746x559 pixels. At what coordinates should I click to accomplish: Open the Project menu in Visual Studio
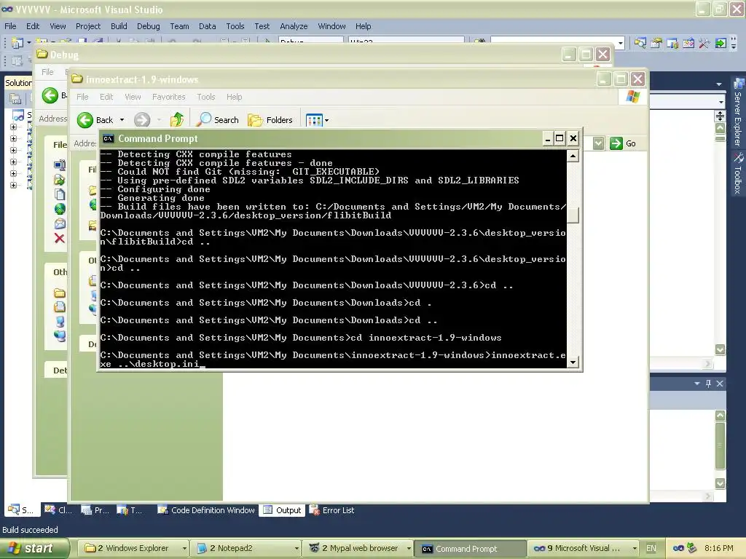[x=88, y=26]
